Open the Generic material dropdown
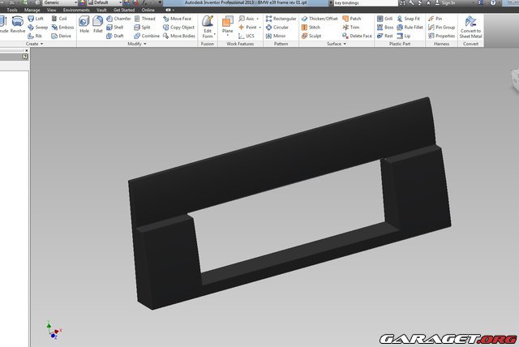 62,3
